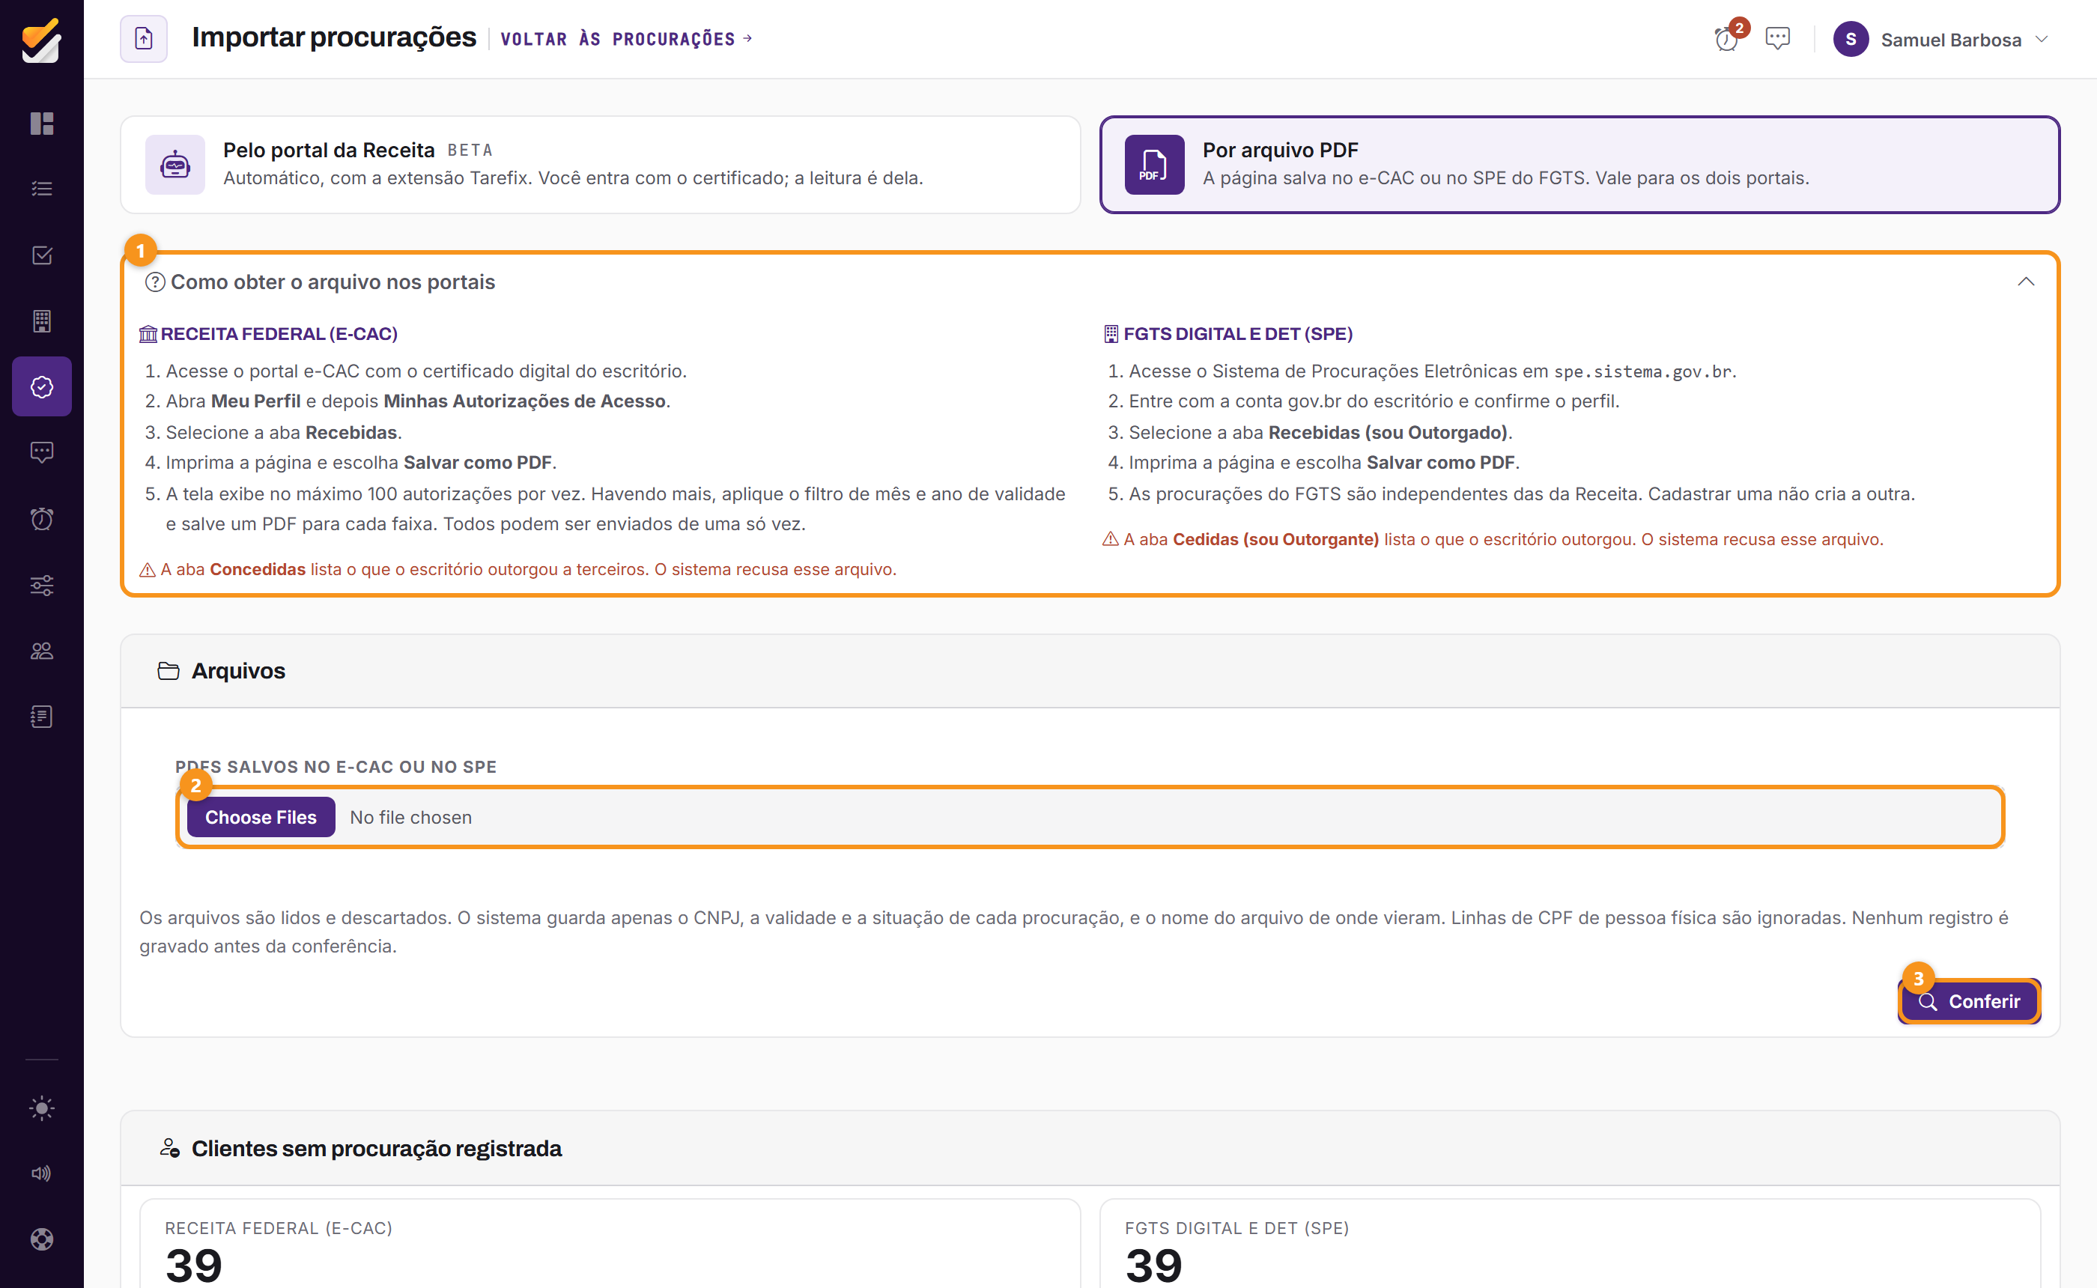Viewport: 2097px width, 1288px height.
Task: Click 'Clientes sem procuração registrada' heading
Action: (x=377, y=1148)
